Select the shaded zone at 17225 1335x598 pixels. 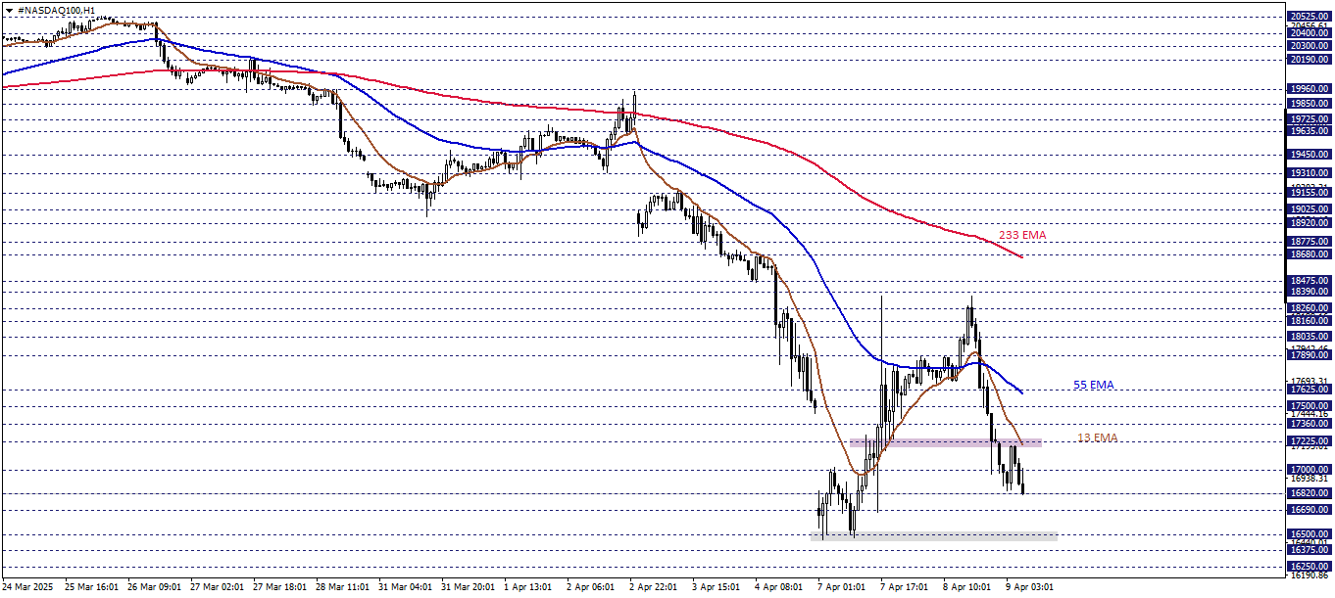click(x=946, y=443)
